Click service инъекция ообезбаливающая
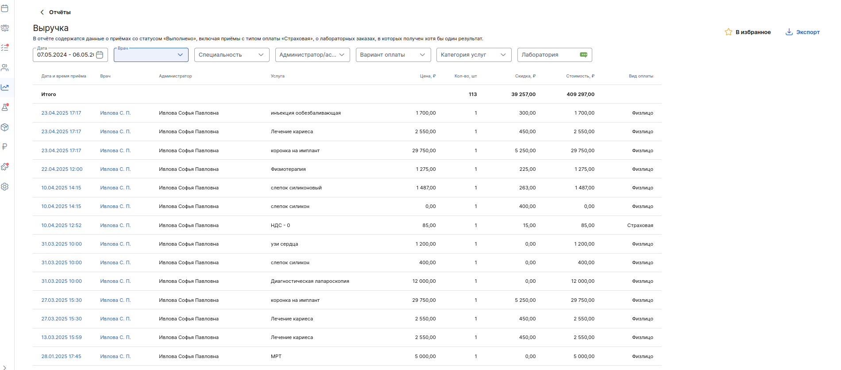The height and width of the screenshot is (370, 841). (x=306, y=113)
